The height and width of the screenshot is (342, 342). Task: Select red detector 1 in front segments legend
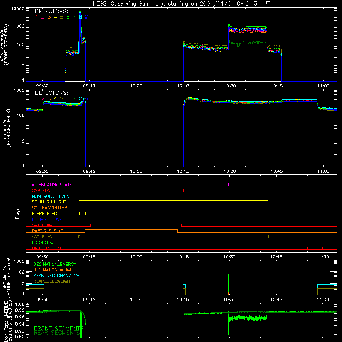(37, 17)
